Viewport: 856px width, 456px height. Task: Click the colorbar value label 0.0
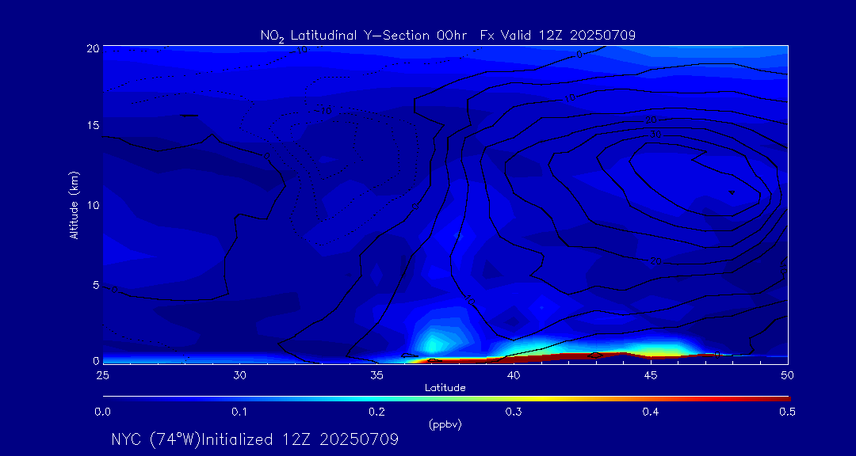click(102, 412)
